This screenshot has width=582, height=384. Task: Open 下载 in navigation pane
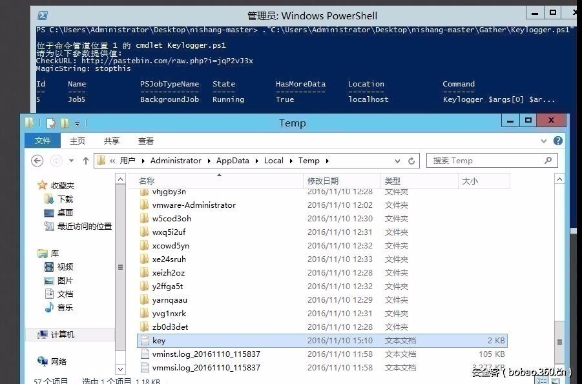click(65, 199)
